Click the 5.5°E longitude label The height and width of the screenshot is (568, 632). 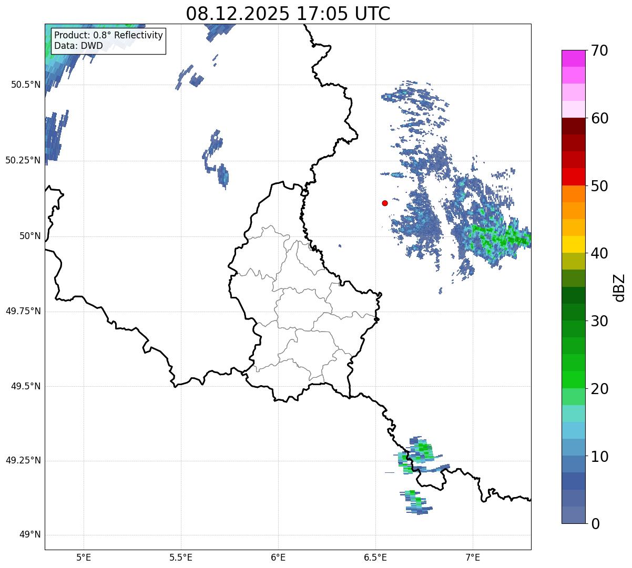181,557
